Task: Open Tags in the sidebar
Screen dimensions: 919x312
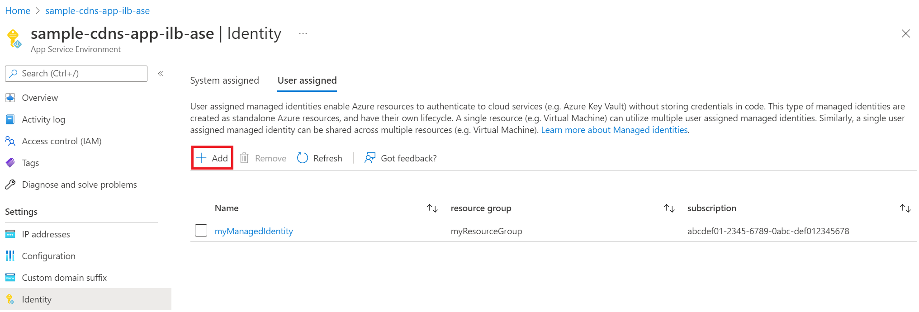Action: coord(30,163)
